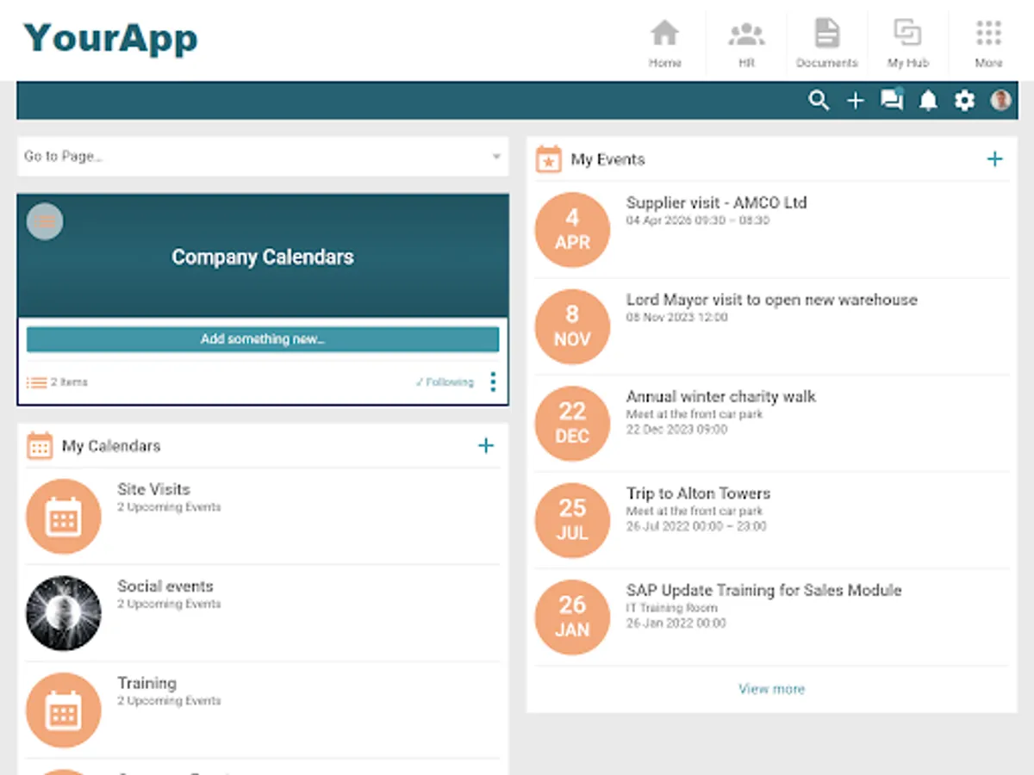
Task: Toggle the Following status on Company Calendars
Action: (x=445, y=382)
